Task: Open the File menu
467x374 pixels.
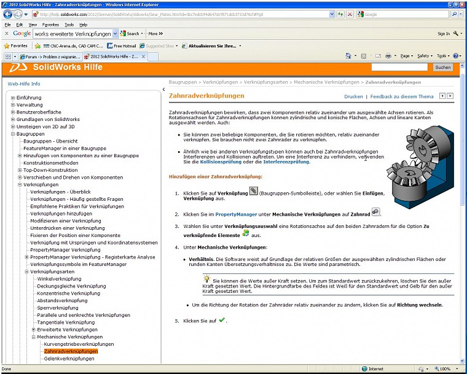Action: [8, 25]
